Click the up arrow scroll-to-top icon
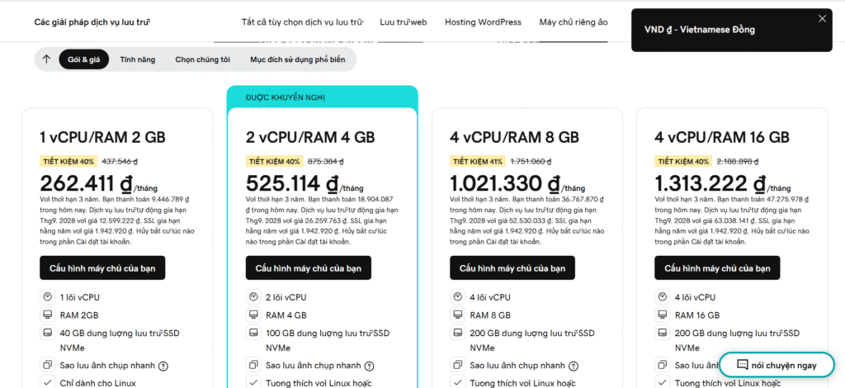The height and width of the screenshot is (388, 845). (47, 59)
